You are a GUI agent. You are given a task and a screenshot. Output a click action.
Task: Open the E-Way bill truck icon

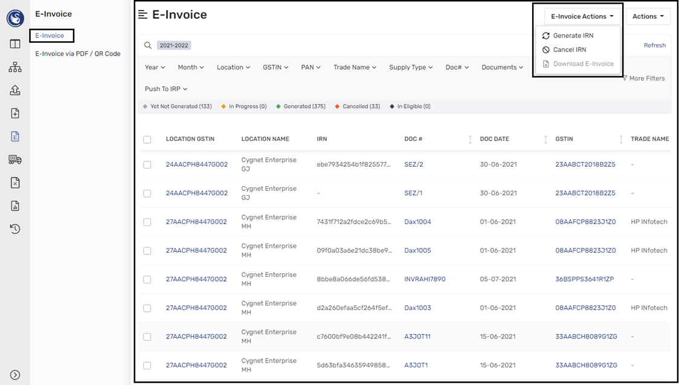click(x=15, y=160)
